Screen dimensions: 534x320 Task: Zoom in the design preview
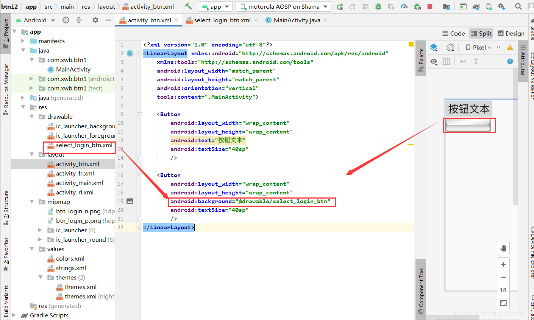click(x=503, y=264)
